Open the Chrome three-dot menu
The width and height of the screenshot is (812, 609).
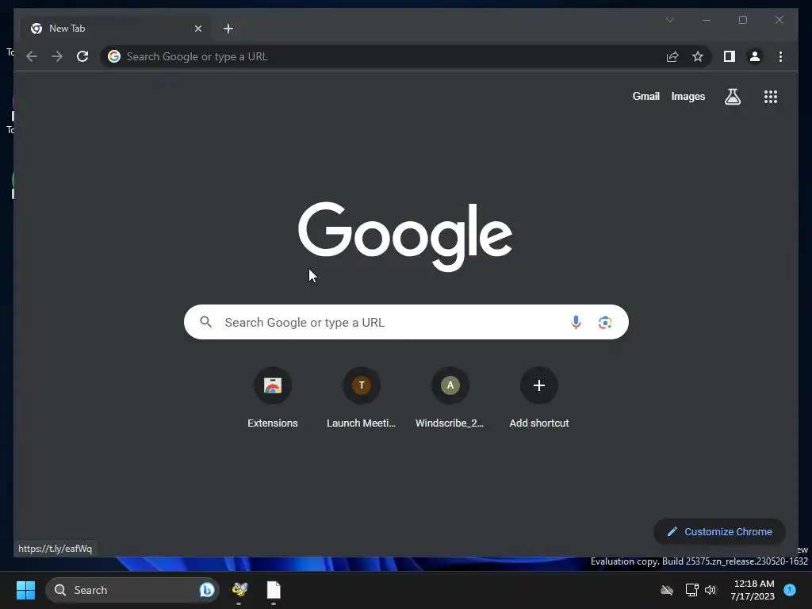point(780,56)
